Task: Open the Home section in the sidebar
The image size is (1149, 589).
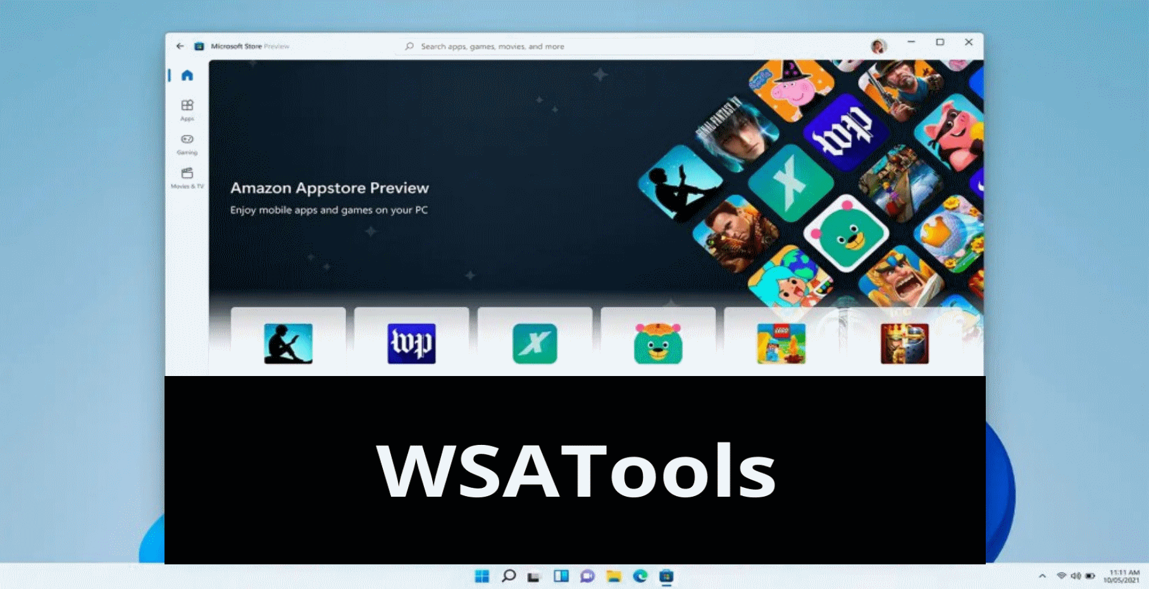Action: pyautogui.click(x=187, y=75)
